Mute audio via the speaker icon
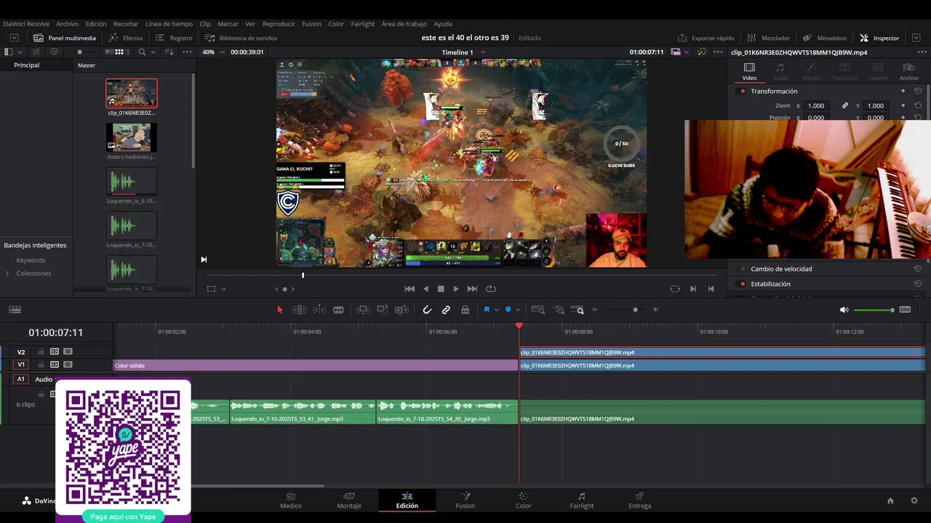The width and height of the screenshot is (931, 523). click(844, 309)
